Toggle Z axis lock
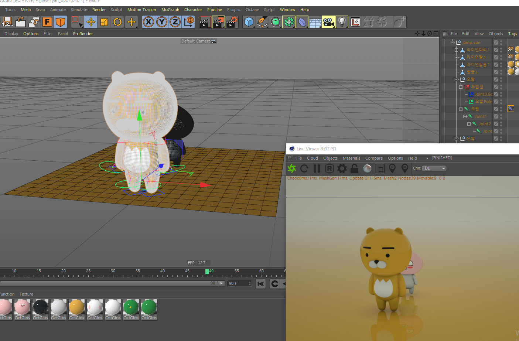 coord(175,22)
